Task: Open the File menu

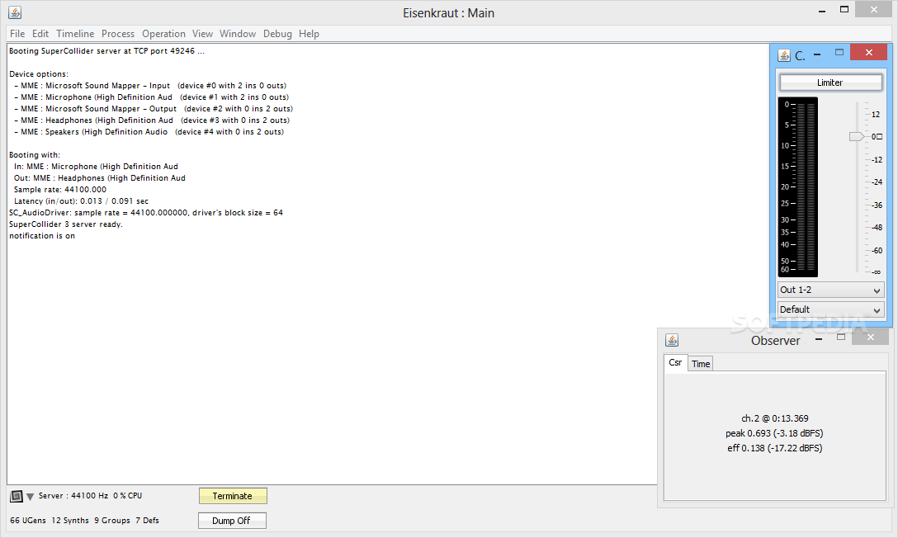Action: pyautogui.click(x=17, y=34)
